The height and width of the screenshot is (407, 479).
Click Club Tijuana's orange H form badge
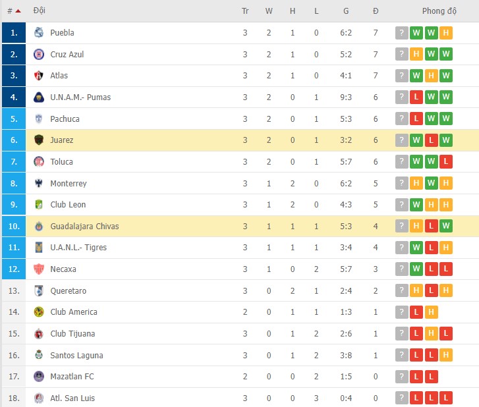click(431, 334)
